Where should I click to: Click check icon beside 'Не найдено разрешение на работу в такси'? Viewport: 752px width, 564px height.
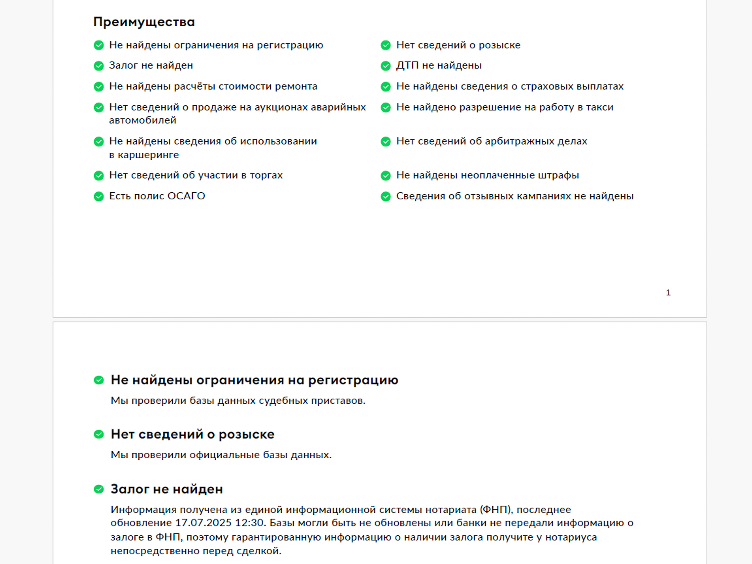pyautogui.click(x=386, y=107)
